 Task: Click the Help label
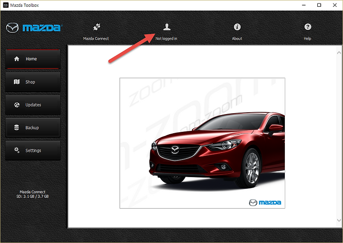click(307, 39)
